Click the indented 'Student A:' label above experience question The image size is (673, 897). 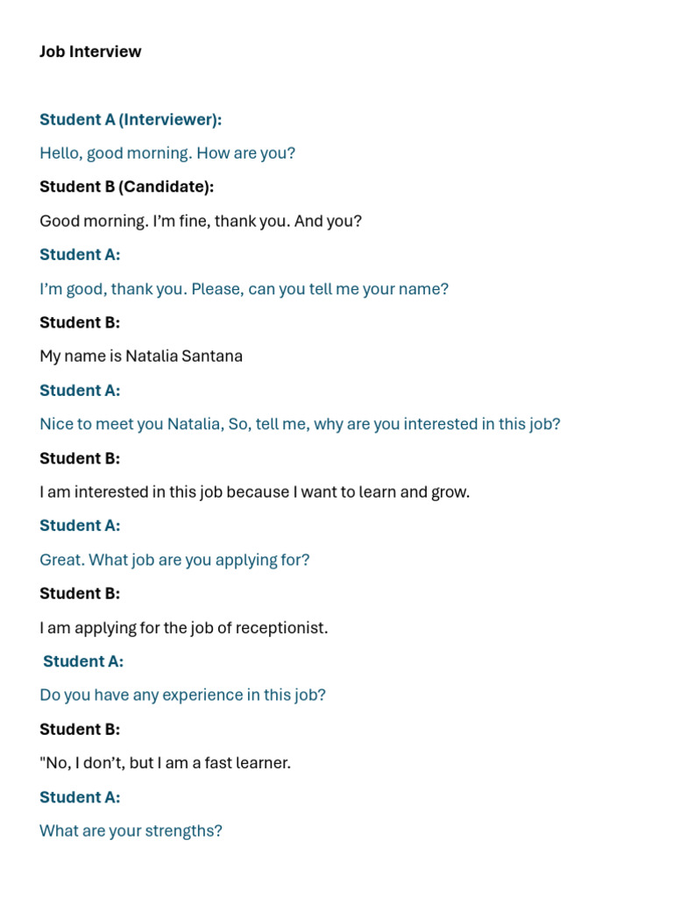pyautogui.click(x=83, y=661)
